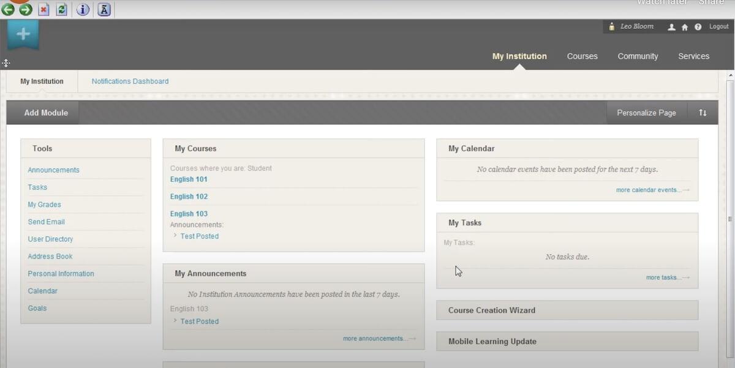Click the blue plus bookmark icon
735x368 pixels.
click(23, 34)
